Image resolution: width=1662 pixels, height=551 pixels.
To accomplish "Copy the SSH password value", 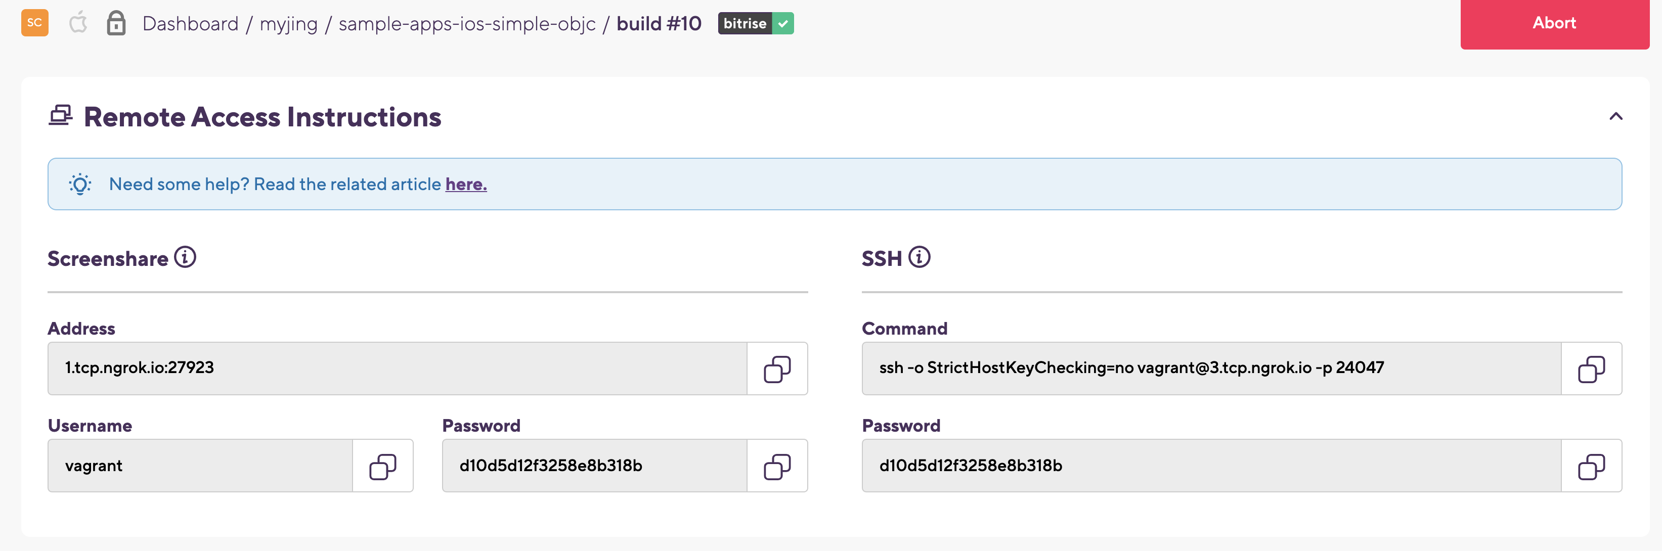I will 1591,467.
